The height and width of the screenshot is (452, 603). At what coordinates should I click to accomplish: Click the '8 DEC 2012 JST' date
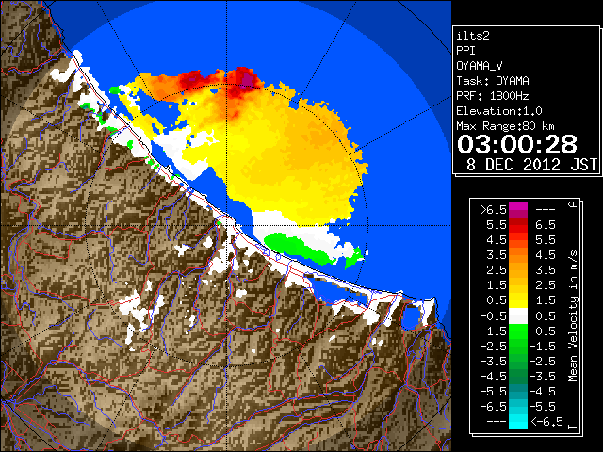click(x=531, y=165)
